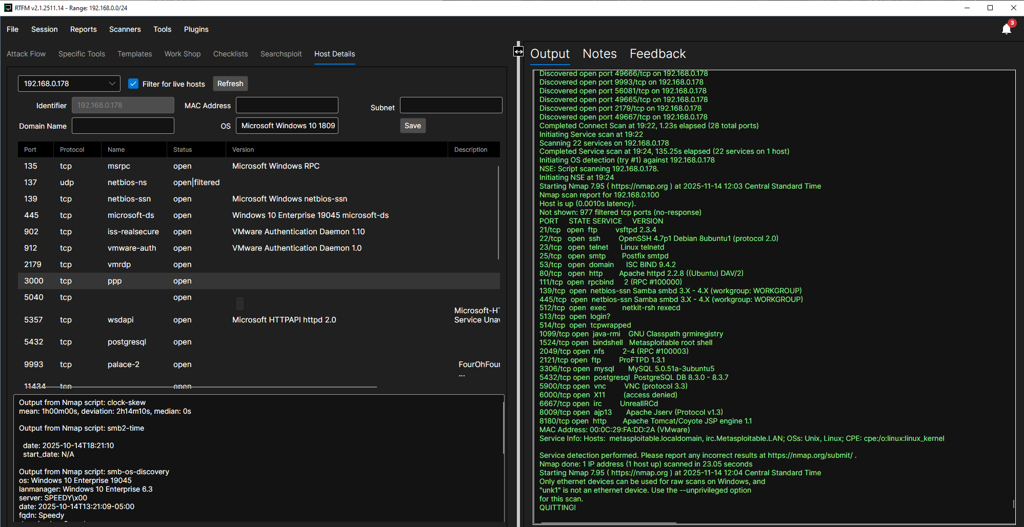Click the ports table vertical scrollbar
The image size is (1024, 527).
498,212
